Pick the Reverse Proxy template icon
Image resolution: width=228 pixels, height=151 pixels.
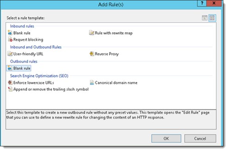click(92, 54)
